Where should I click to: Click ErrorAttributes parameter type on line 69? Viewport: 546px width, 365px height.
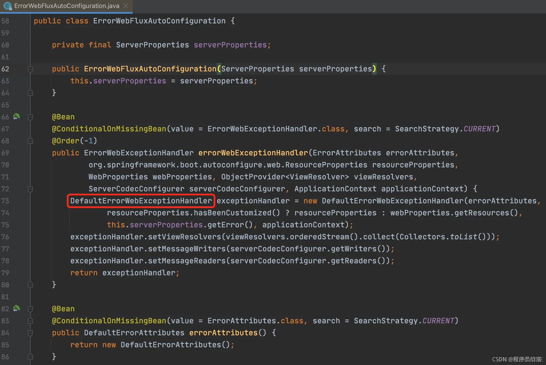pyautogui.click(x=347, y=153)
